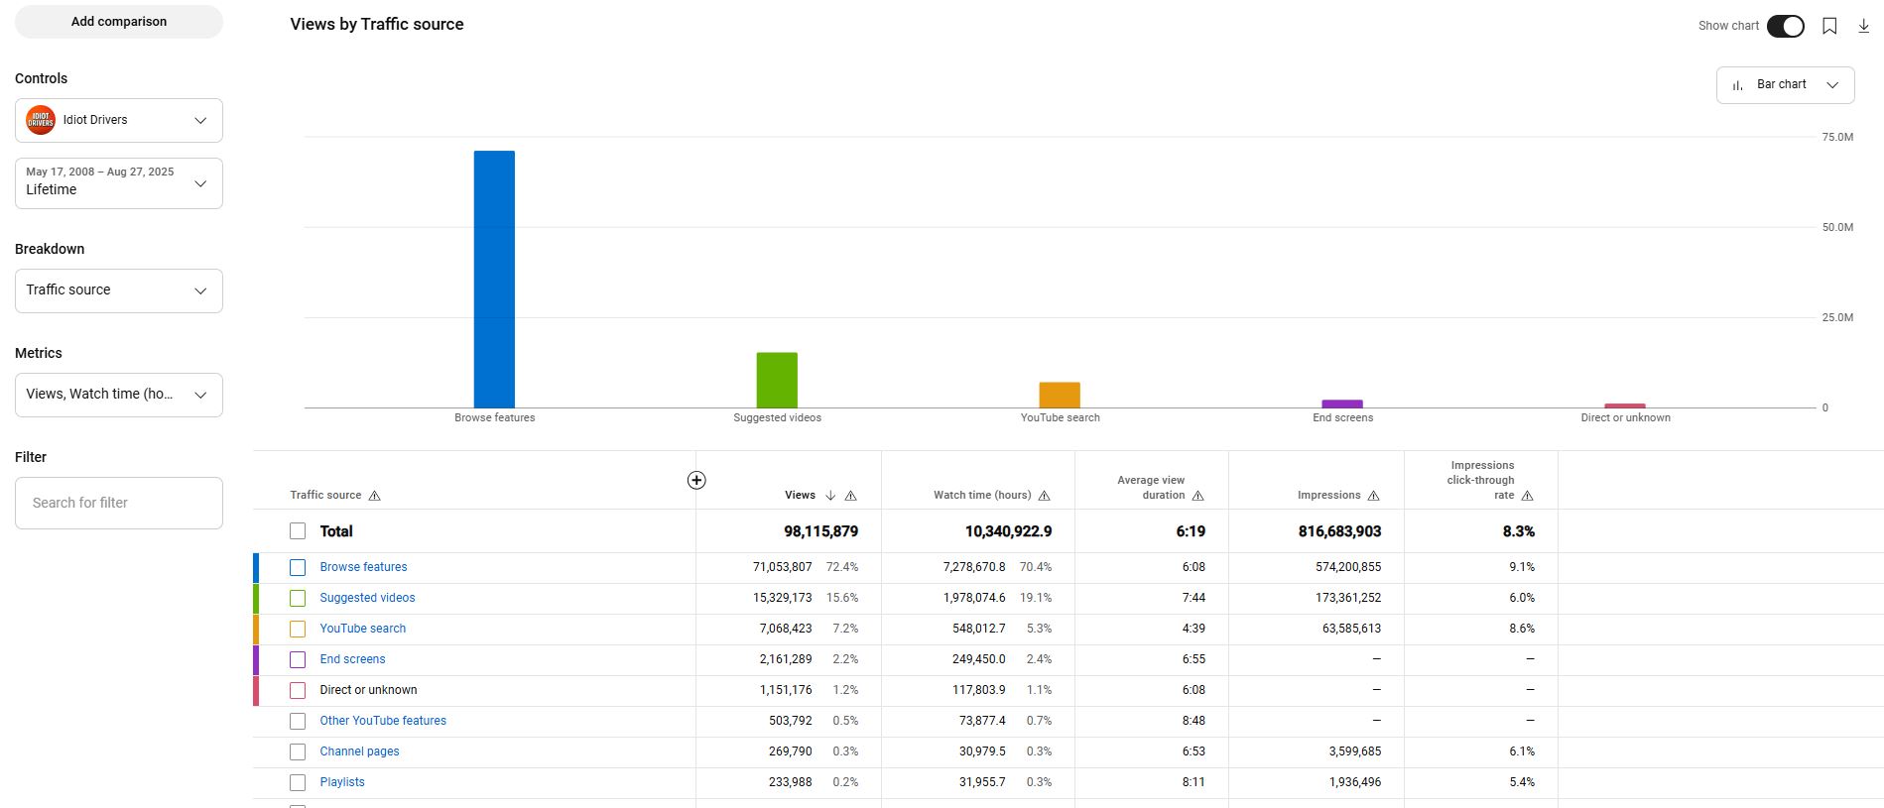The height and width of the screenshot is (808, 1884).
Task: Toggle the Show chart switch off
Action: (1785, 27)
